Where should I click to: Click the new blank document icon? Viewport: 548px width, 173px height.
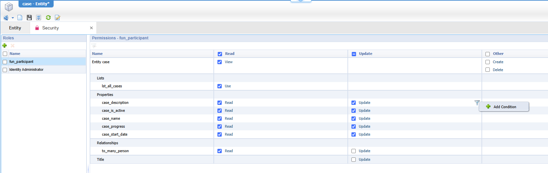pyautogui.click(x=20, y=18)
